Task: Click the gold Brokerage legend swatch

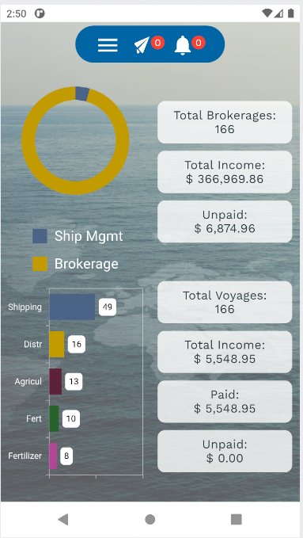Action: (40, 264)
